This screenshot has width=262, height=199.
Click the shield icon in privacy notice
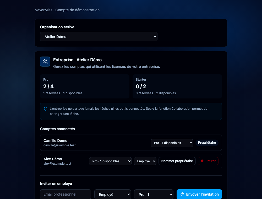tap(45, 109)
